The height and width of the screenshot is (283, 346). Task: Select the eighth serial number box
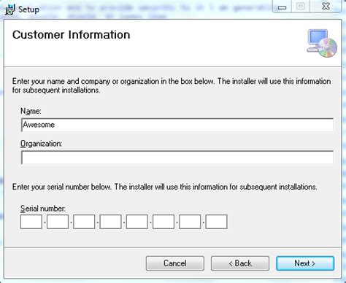point(216,222)
